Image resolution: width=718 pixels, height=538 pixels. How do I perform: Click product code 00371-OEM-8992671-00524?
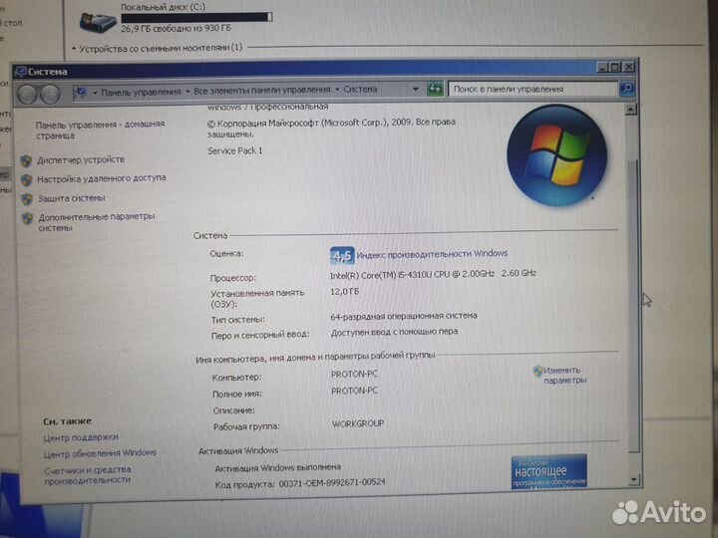tap(332, 482)
